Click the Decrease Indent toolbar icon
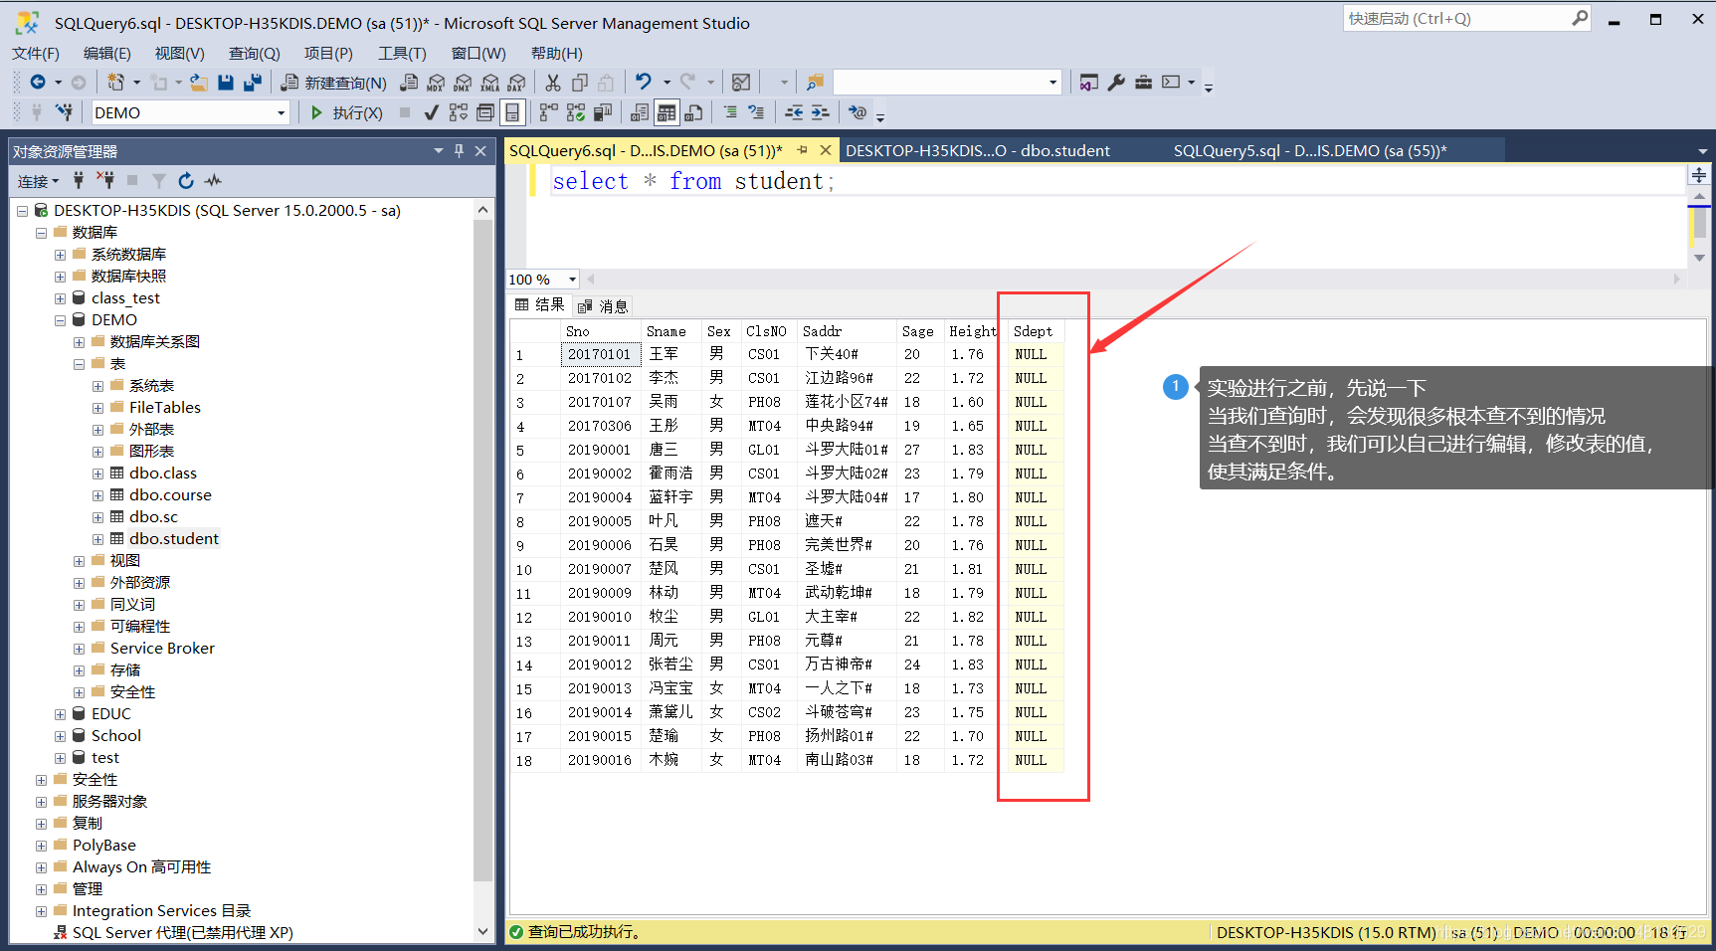 point(794,112)
